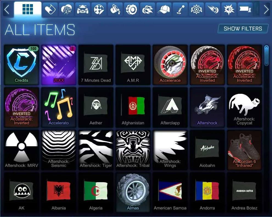Go to next category tabs arrow
This screenshot has width=272, height=217.
(x=266, y=9)
